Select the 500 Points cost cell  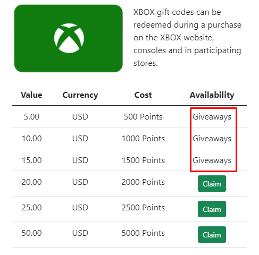coord(143,117)
